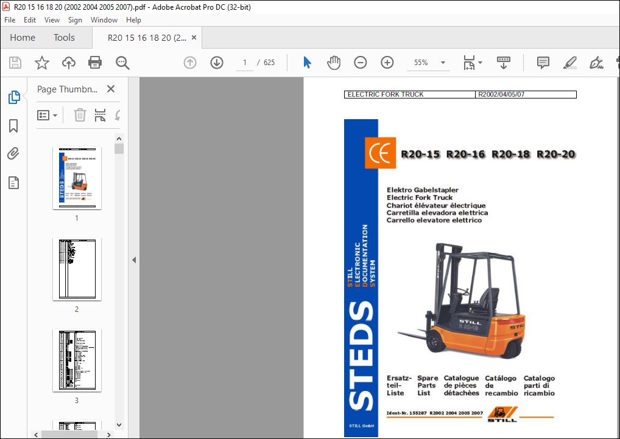Activate the Hand pan tool
Image resolution: width=620 pixels, height=439 pixels.
coord(334,63)
